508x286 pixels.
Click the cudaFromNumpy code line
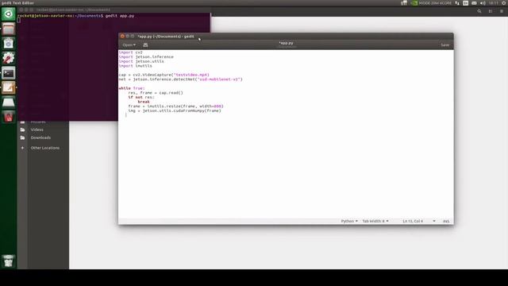(x=175, y=111)
